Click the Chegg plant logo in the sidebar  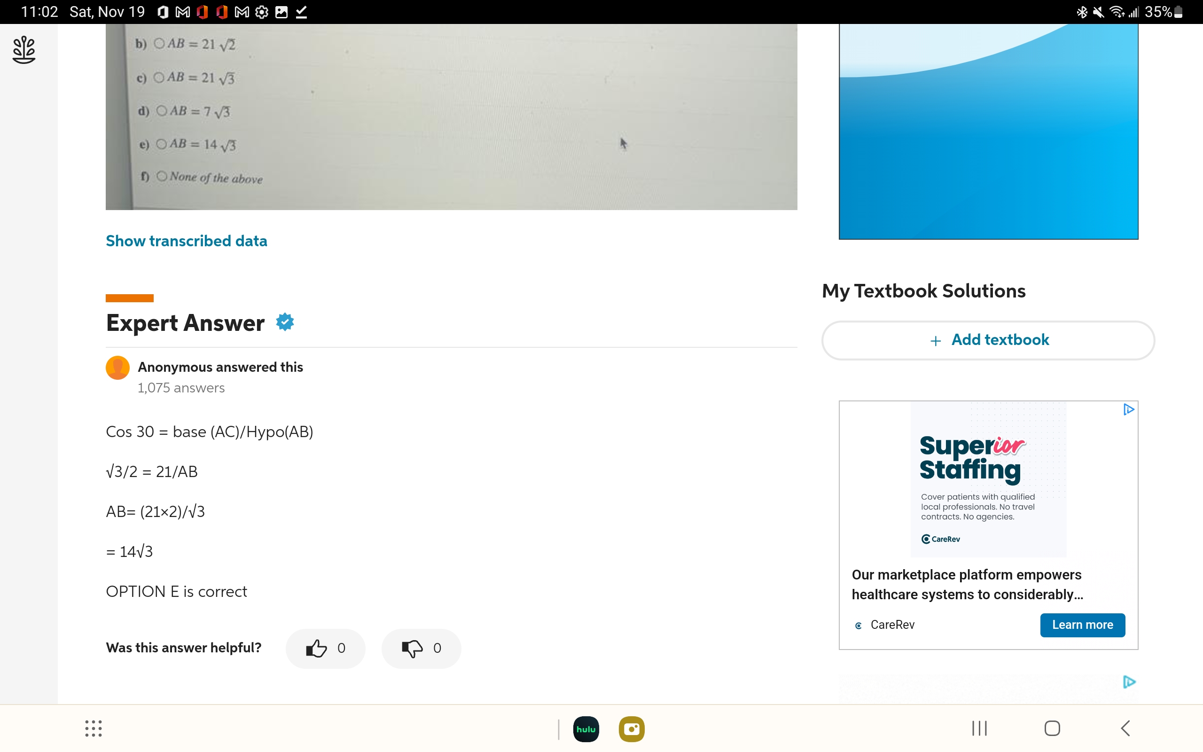point(23,50)
